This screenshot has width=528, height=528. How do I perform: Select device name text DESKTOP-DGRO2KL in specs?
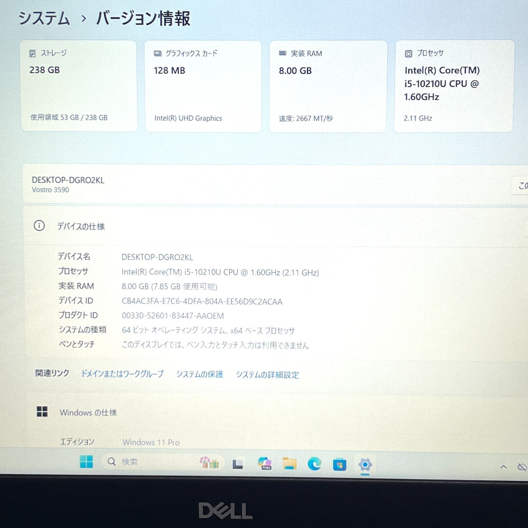(157, 257)
